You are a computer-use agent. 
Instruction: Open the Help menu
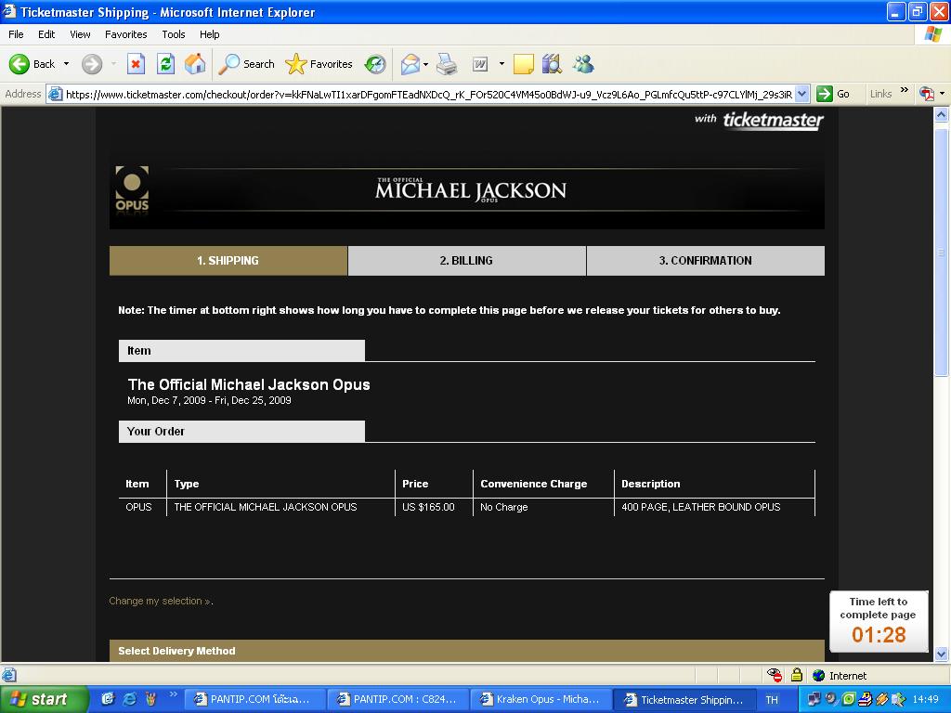click(x=209, y=34)
